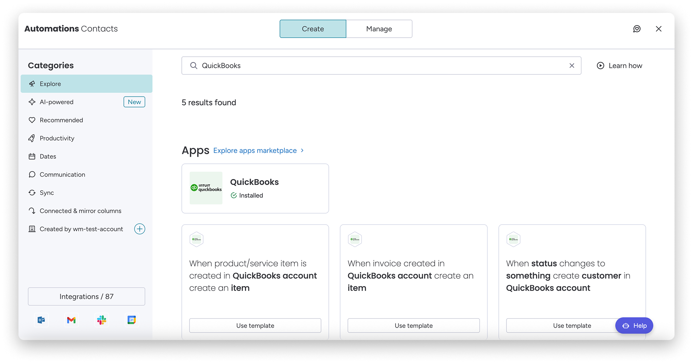Click the search magnifier icon
The width and height of the screenshot is (693, 364).
pyautogui.click(x=194, y=66)
